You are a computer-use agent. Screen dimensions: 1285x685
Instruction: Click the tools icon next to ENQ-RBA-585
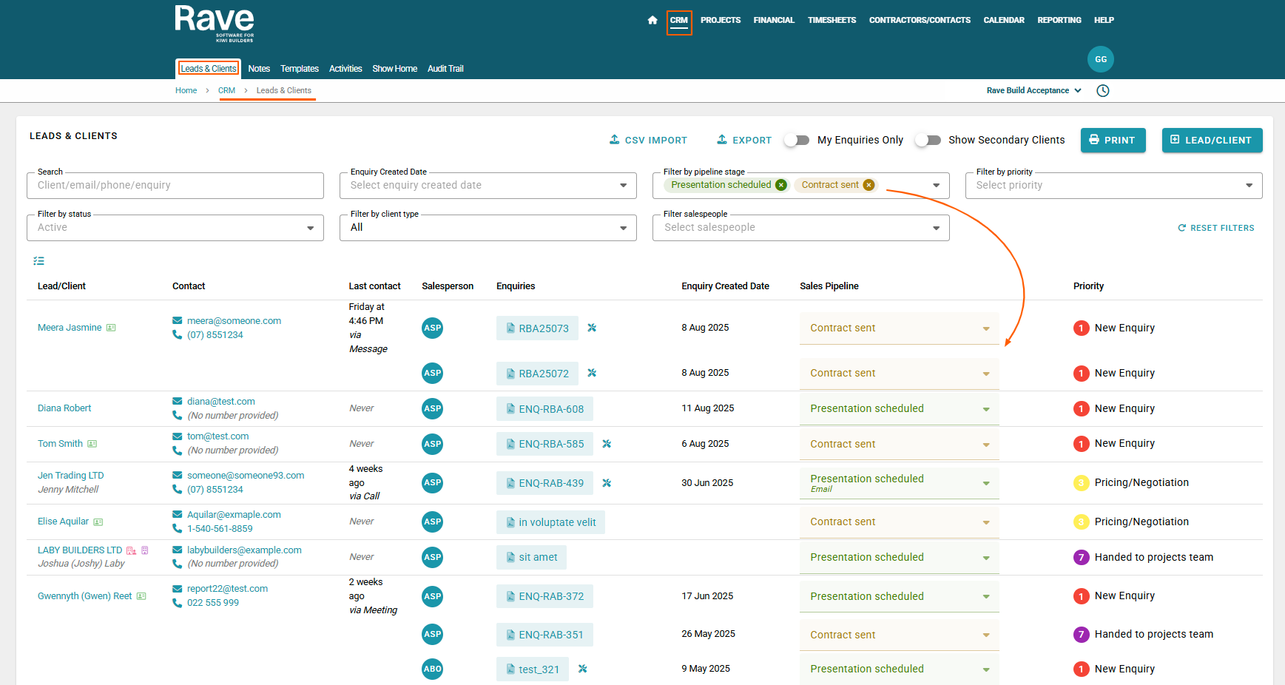[607, 444]
